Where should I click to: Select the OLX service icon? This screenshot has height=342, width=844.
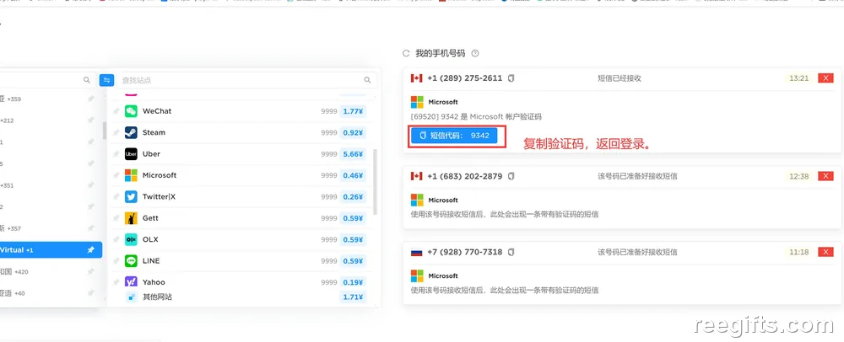click(x=131, y=239)
